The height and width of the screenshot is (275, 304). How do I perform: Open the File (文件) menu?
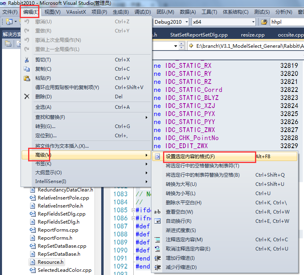10,12
